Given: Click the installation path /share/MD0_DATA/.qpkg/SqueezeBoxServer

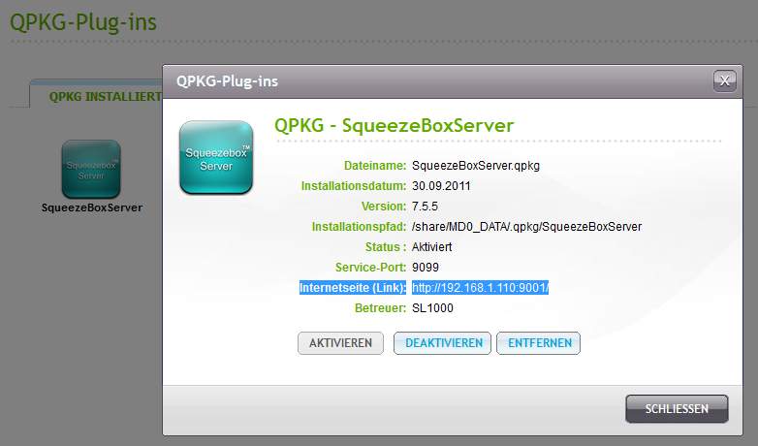Looking at the screenshot, I should tap(526, 227).
